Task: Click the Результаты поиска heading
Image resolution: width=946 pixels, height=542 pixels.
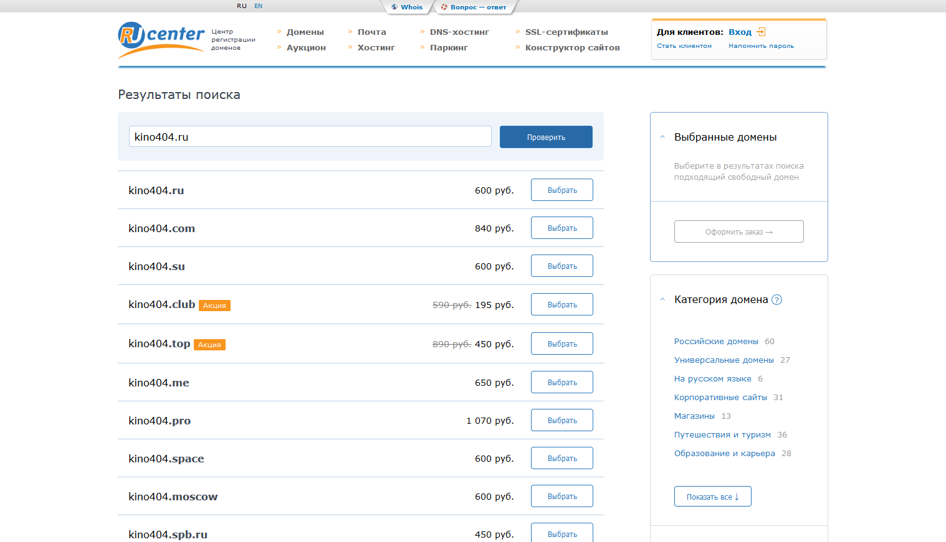Action: coord(179,95)
